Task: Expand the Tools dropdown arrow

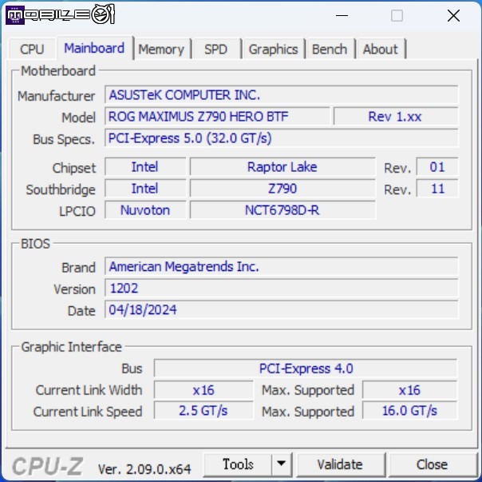Action: point(281,464)
